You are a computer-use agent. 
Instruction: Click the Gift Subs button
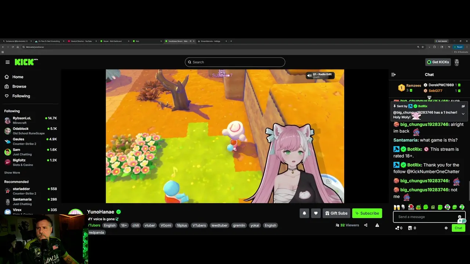[x=336, y=213]
